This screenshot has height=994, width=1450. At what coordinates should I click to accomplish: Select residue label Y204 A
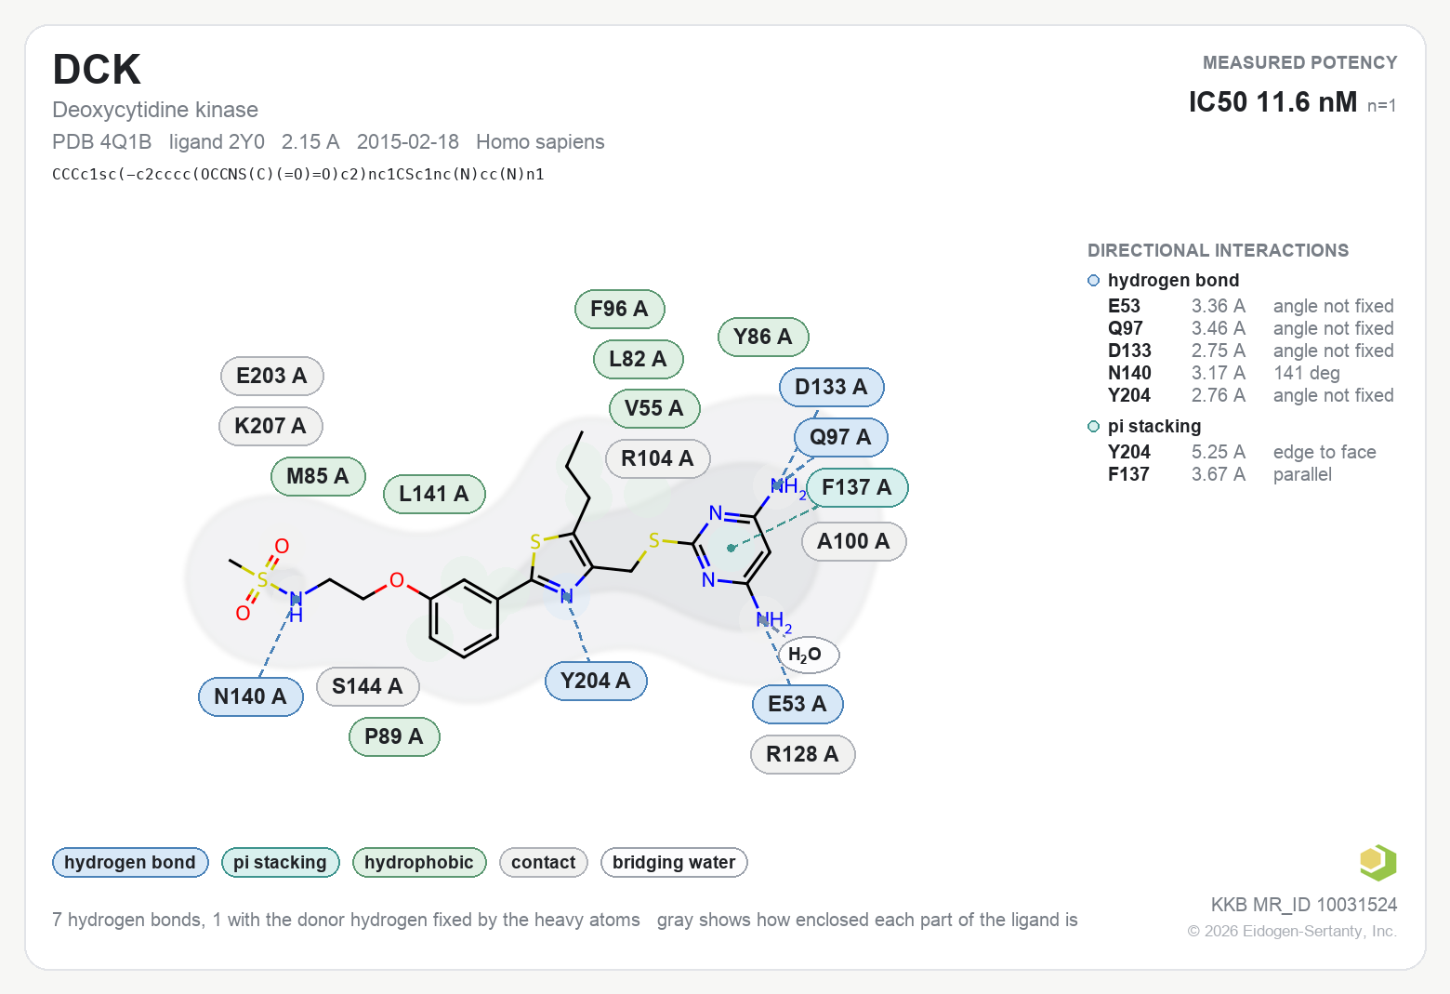click(x=596, y=681)
